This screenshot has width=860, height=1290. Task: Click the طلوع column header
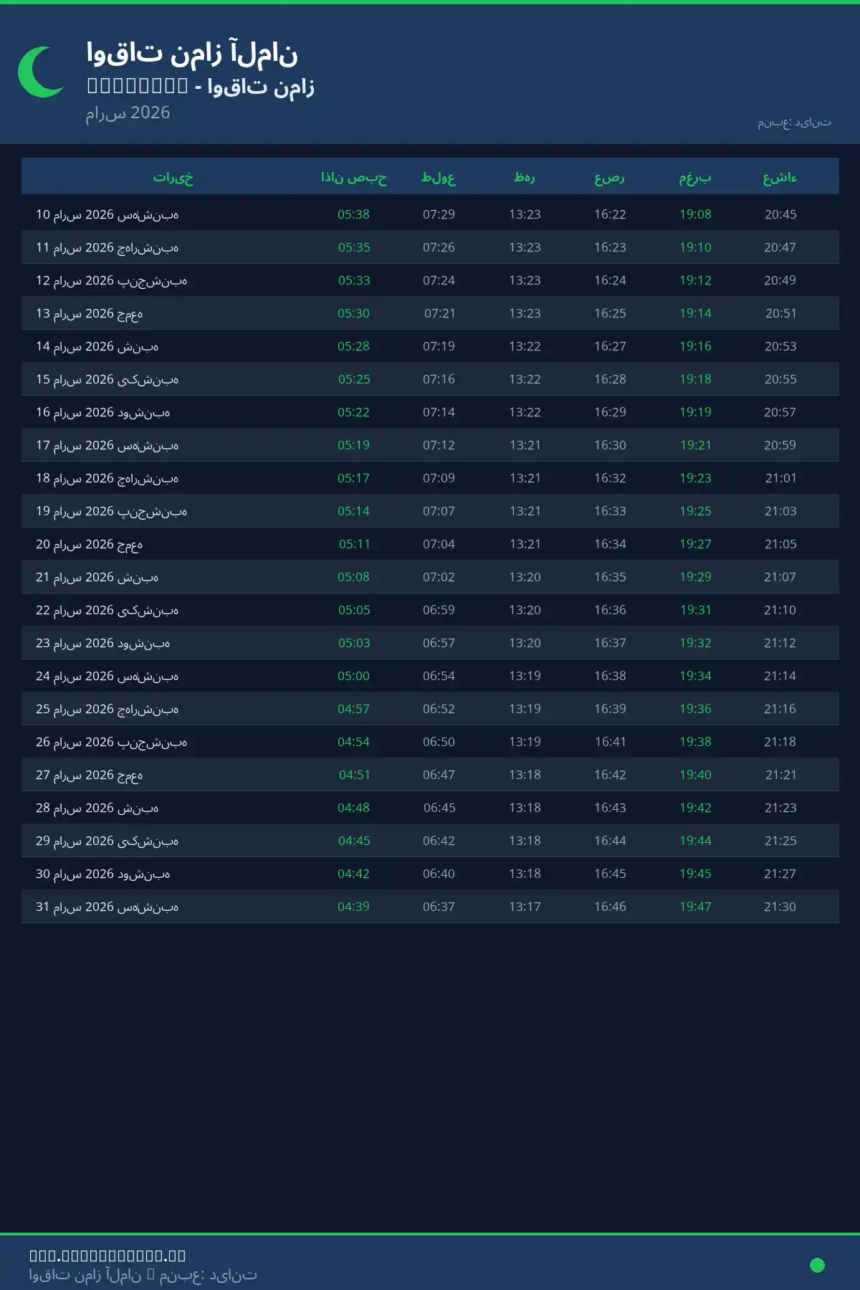pyautogui.click(x=439, y=177)
